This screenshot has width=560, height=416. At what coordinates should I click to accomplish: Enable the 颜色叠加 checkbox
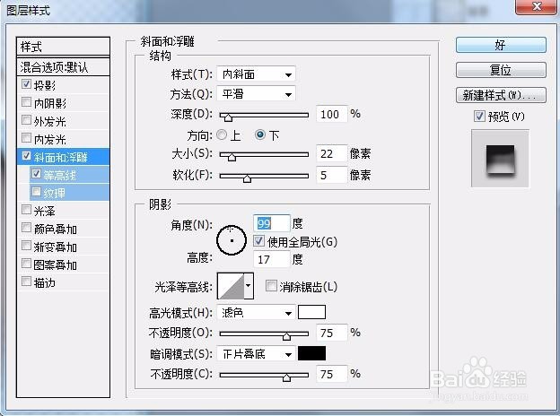pos(26,228)
